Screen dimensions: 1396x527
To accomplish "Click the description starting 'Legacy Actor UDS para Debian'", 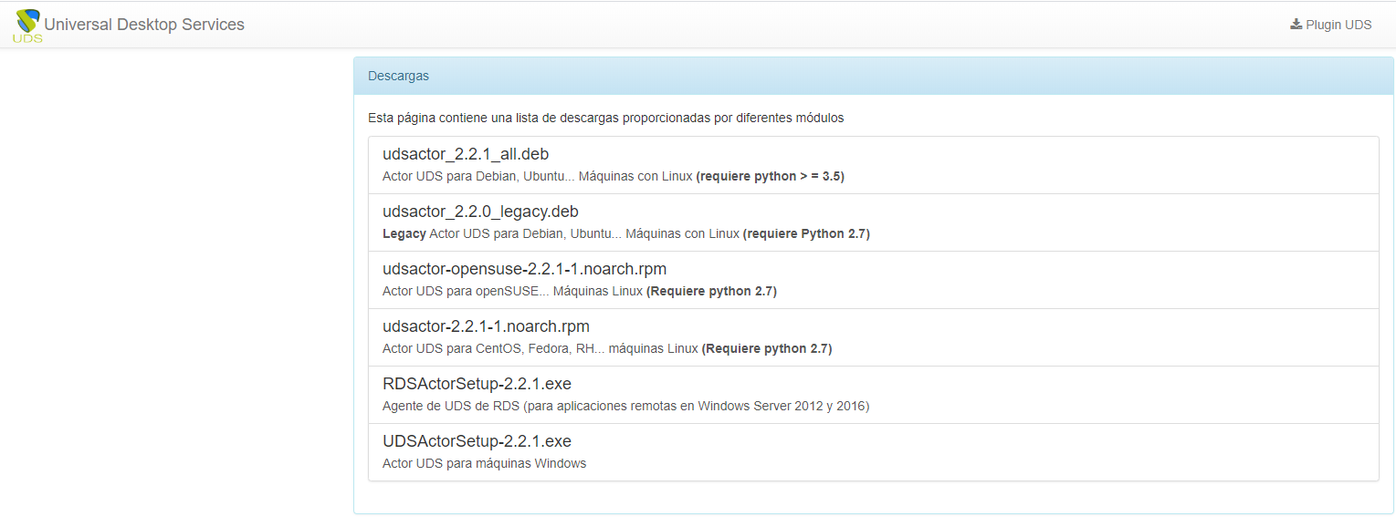I will tap(626, 233).
